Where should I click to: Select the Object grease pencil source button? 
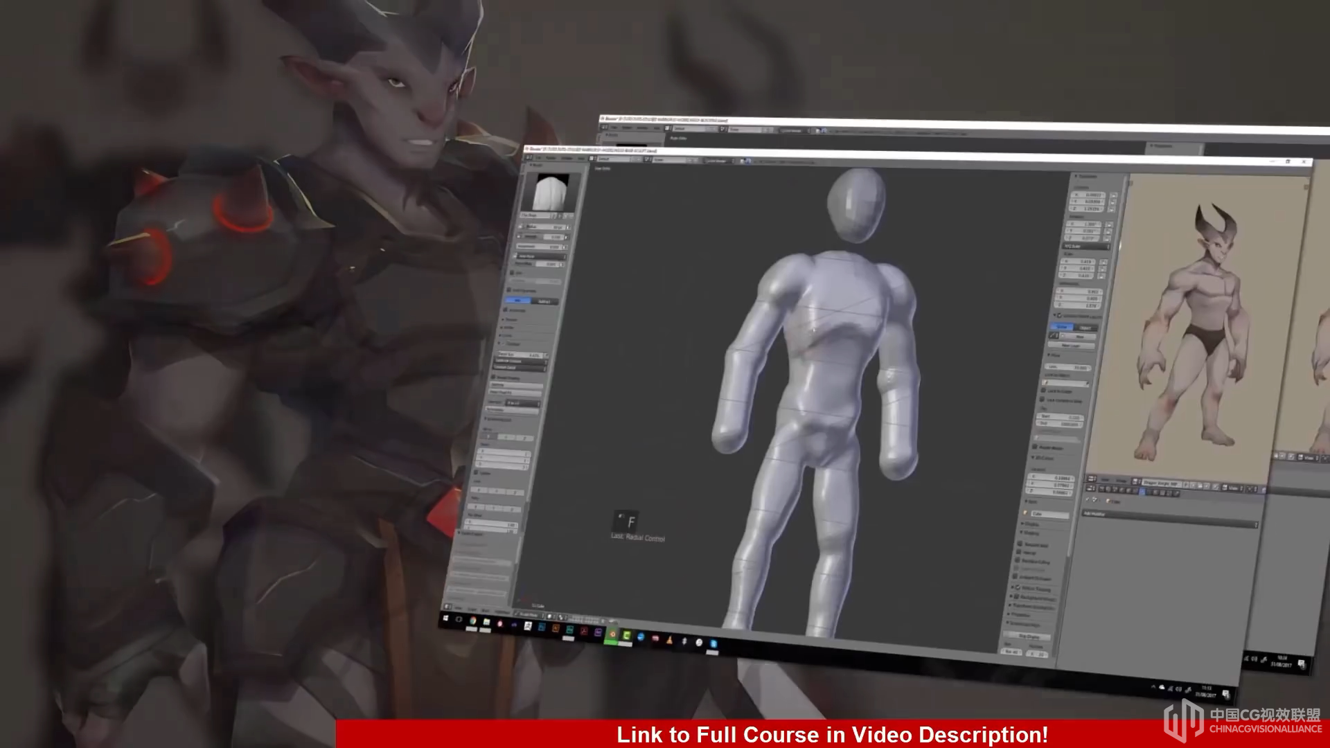[x=1085, y=328]
